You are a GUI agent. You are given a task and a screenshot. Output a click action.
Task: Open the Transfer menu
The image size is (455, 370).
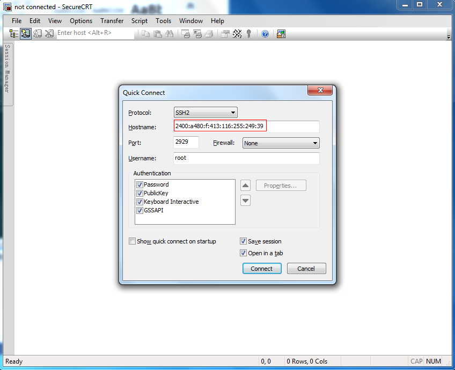(111, 21)
